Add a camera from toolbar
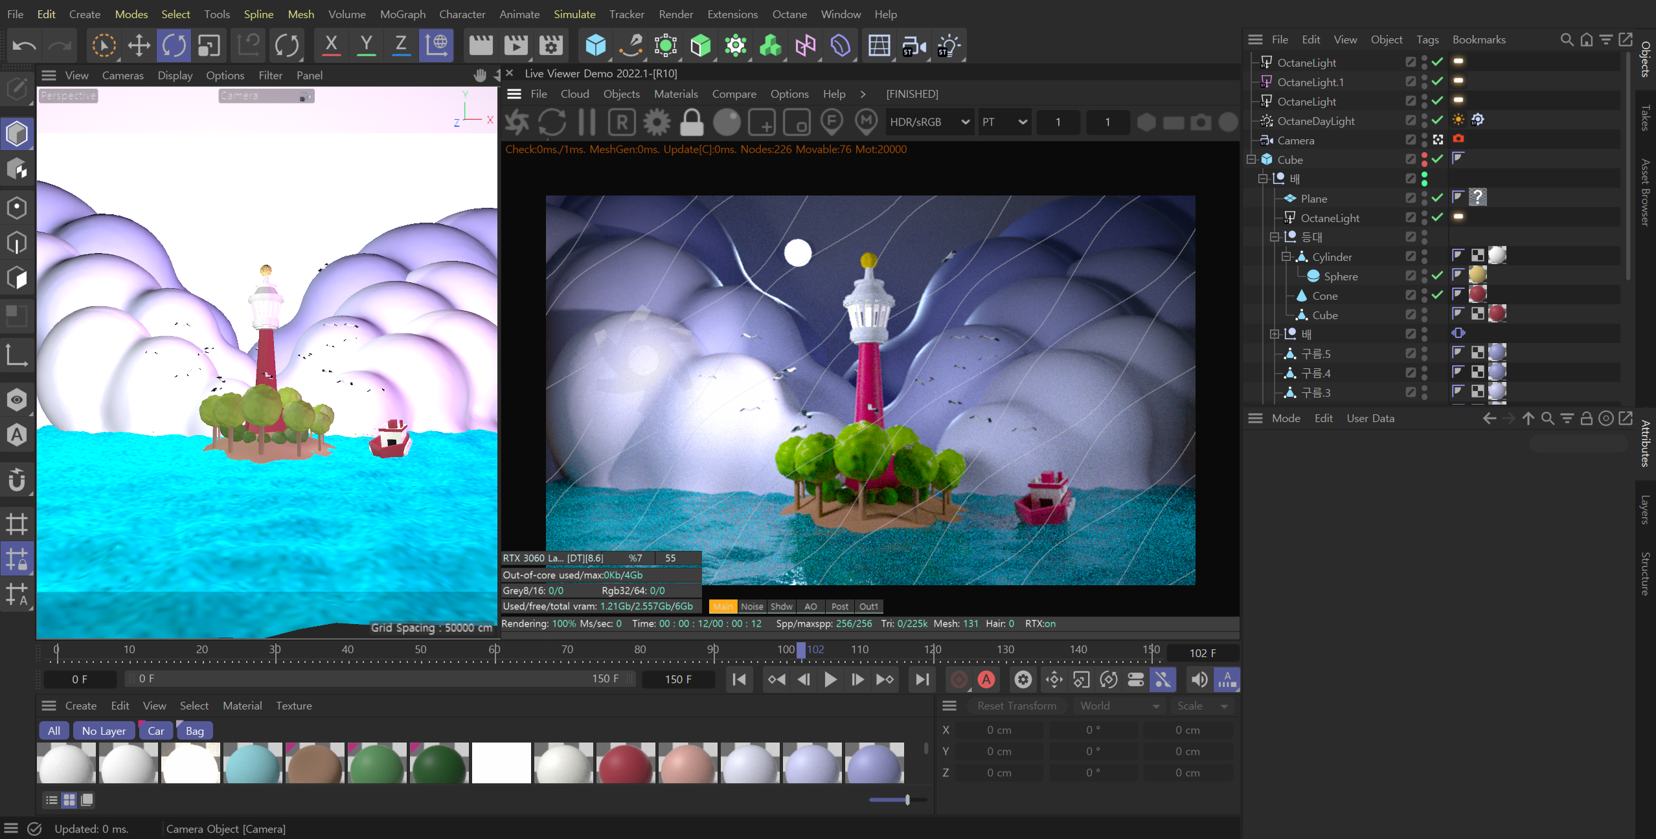The image size is (1656, 839). click(x=914, y=45)
